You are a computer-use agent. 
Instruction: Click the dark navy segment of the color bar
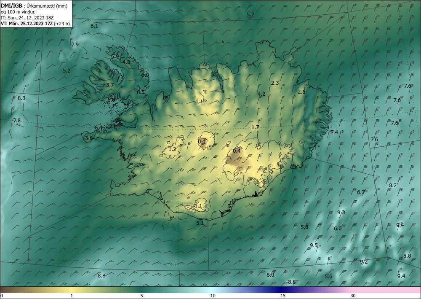[282, 290]
